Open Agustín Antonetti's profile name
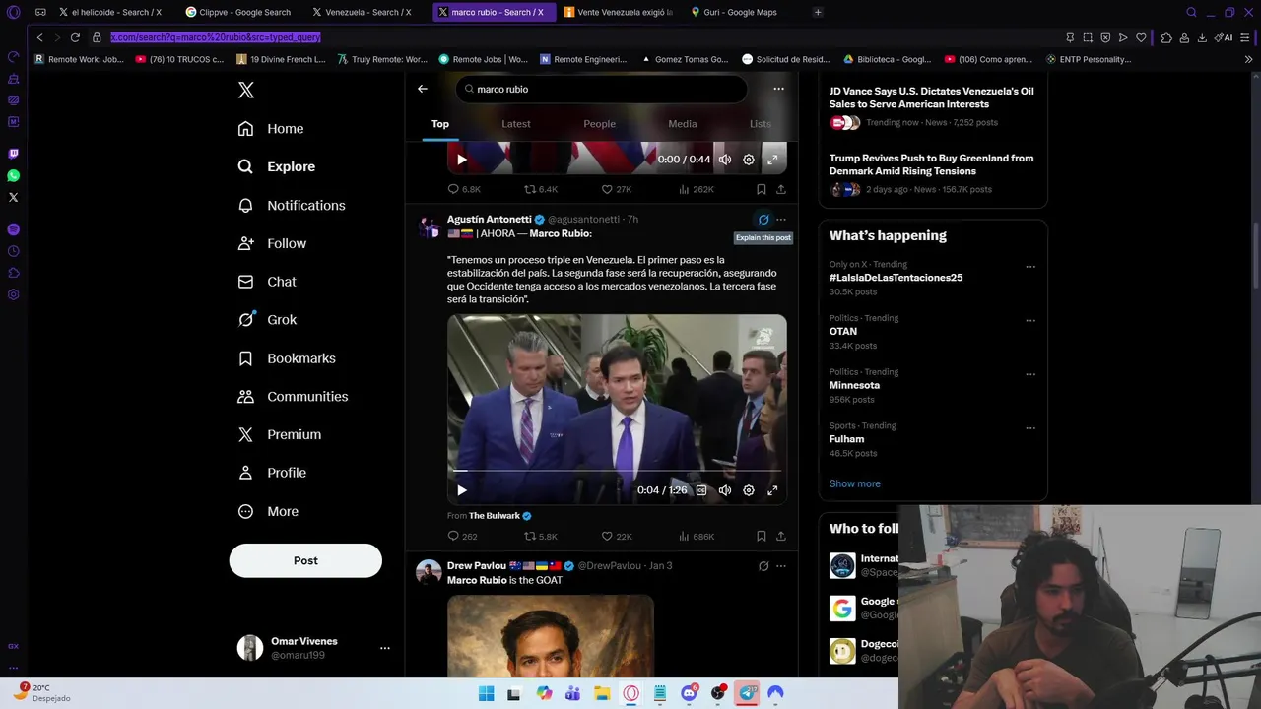This screenshot has width=1261, height=709. (x=489, y=219)
